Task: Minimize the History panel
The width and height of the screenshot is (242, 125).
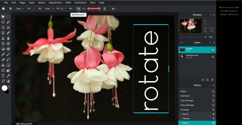Action: click(211, 85)
